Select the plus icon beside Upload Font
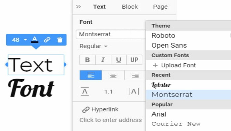 [x=155, y=65]
